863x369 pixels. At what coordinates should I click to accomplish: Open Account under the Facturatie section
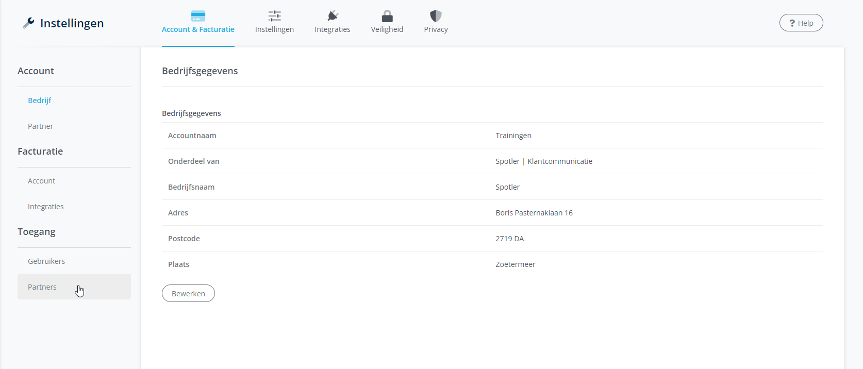point(42,181)
